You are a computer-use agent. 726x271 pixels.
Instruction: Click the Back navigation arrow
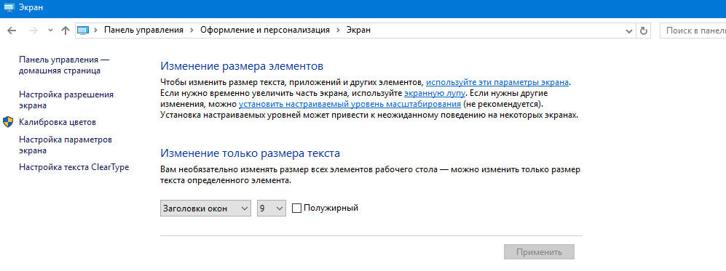click(12, 31)
